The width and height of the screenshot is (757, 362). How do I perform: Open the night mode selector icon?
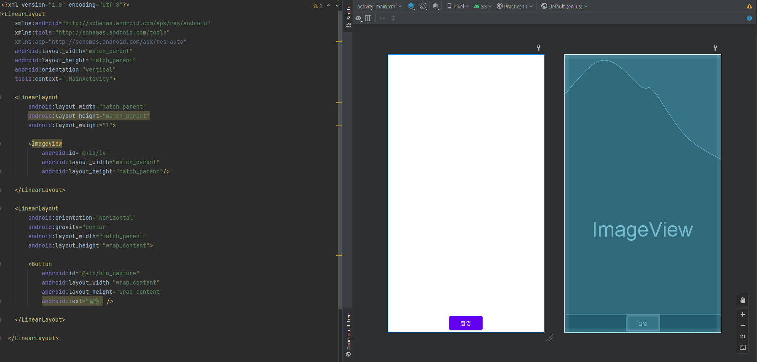(436, 6)
